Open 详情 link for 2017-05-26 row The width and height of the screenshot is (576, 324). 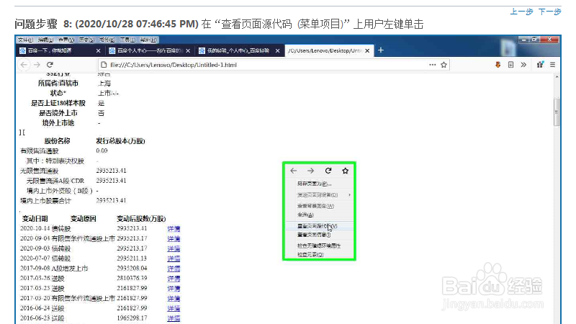click(174, 279)
